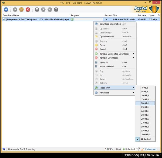Screen dimensions: 162x158
Task: Sort by Percent column header
Action: 108,15
